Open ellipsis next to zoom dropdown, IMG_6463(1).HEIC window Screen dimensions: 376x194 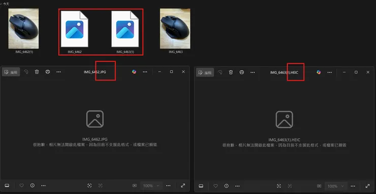pos(353,186)
